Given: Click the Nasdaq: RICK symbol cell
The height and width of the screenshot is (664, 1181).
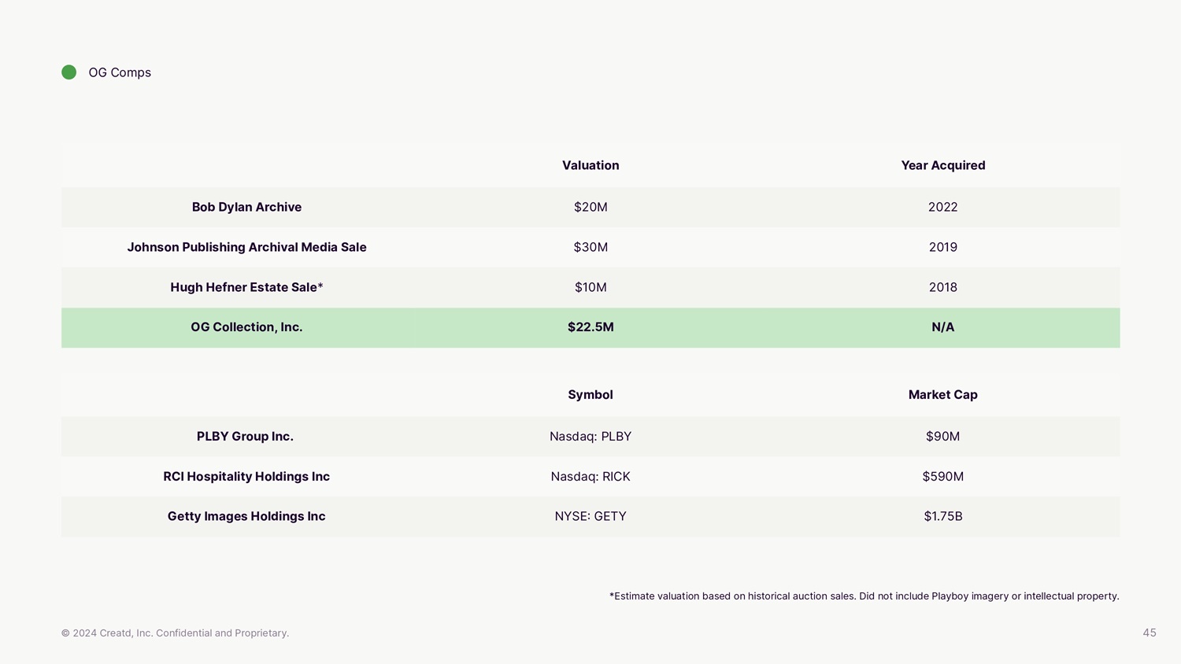Looking at the screenshot, I should tap(590, 477).
